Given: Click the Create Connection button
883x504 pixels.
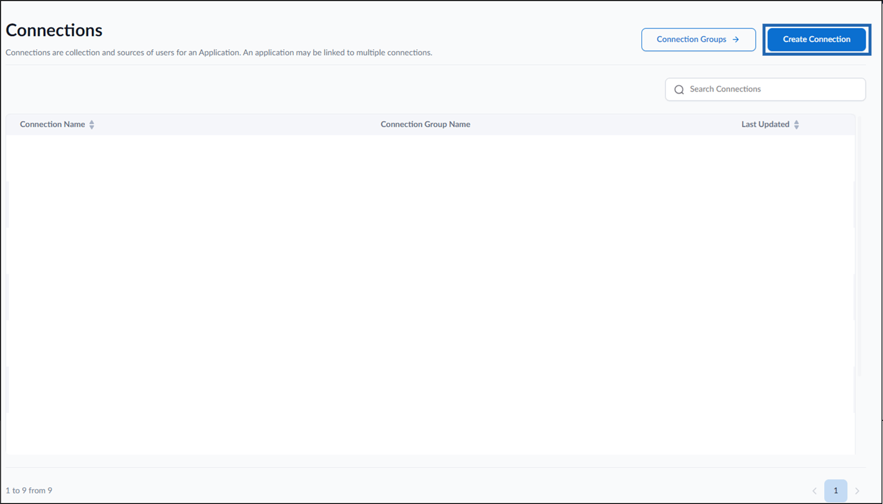Looking at the screenshot, I should [x=817, y=40].
